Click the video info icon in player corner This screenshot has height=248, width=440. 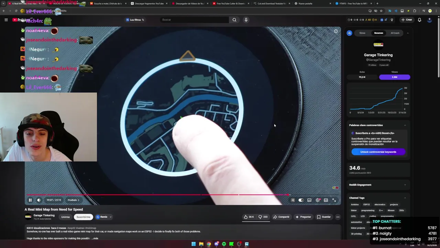click(x=336, y=31)
